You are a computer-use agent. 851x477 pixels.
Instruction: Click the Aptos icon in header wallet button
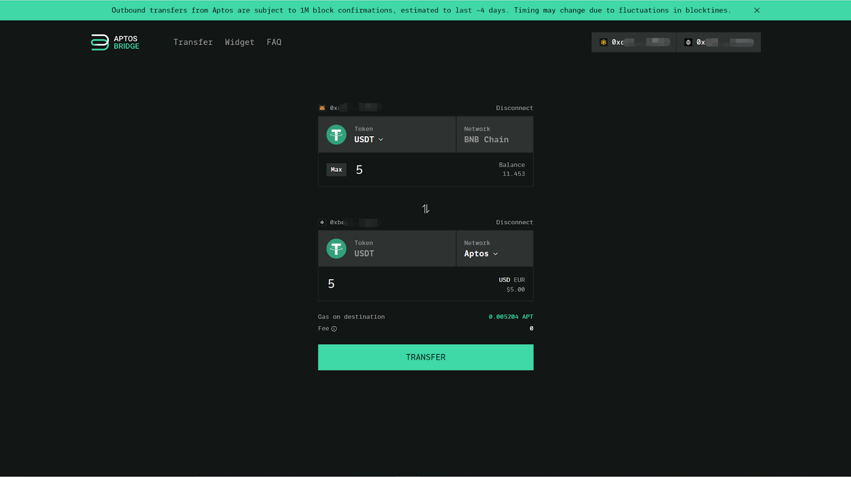tap(688, 42)
